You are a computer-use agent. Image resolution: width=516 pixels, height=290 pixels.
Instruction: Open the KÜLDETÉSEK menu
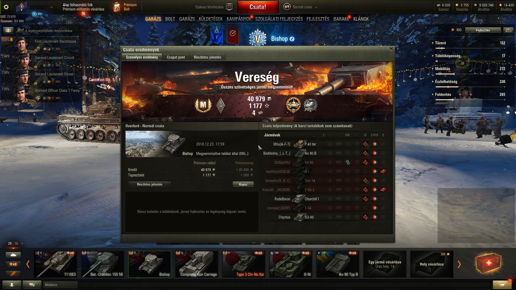coord(211,19)
